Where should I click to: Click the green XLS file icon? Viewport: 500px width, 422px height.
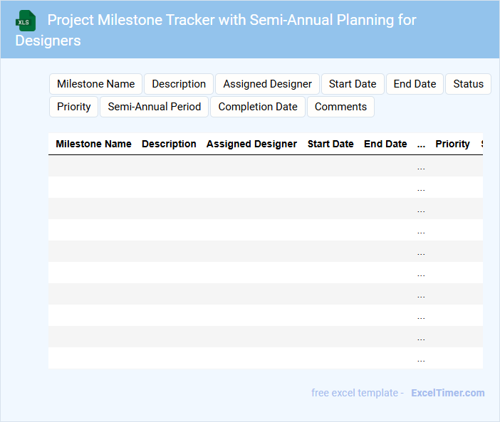click(26, 21)
